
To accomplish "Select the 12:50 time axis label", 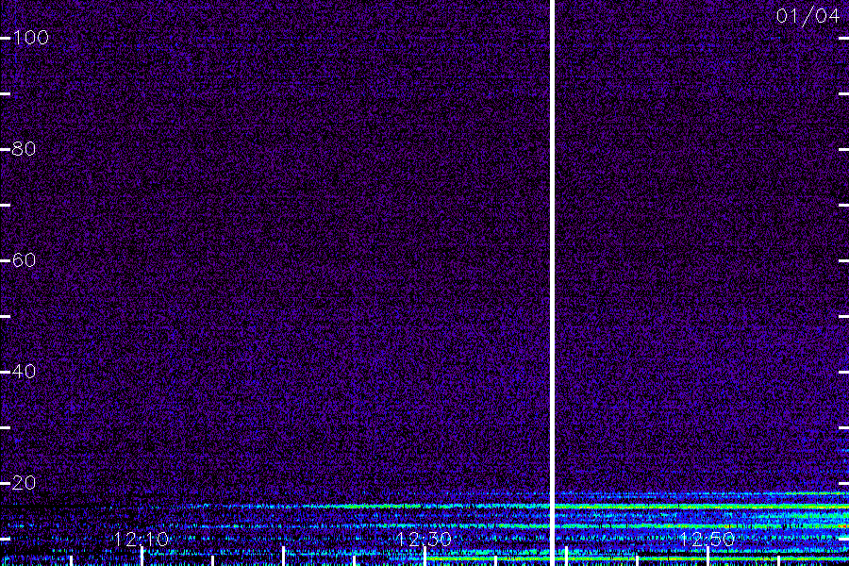I will coord(707,540).
